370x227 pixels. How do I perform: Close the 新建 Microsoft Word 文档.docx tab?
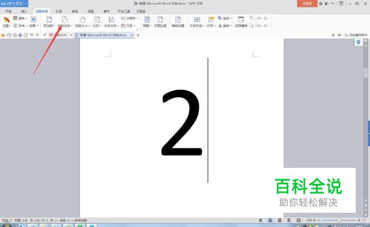point(132,35)
